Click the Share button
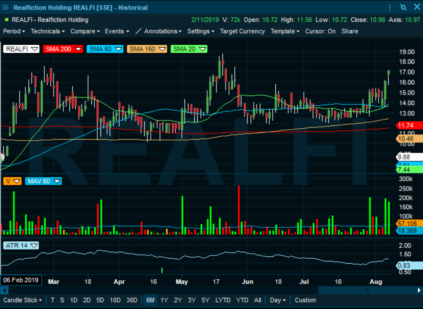This screenshot has width=423, height=309. [350, 31]
